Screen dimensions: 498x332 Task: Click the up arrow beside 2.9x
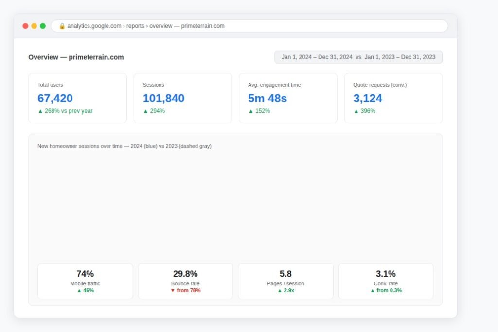280,290
